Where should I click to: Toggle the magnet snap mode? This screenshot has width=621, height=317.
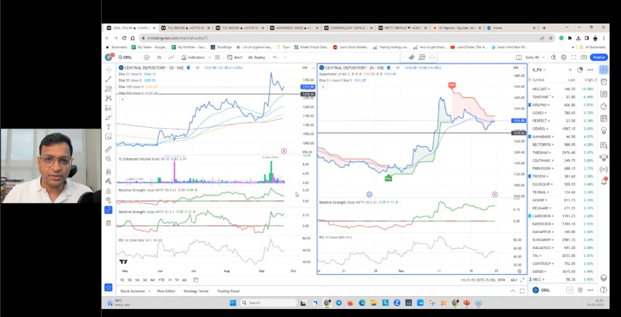pyautogui.click(x=109, y=172)
